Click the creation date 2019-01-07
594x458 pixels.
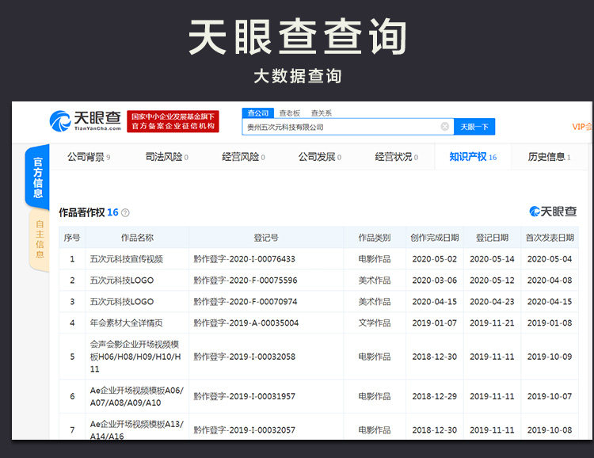(x=435, y=323)
